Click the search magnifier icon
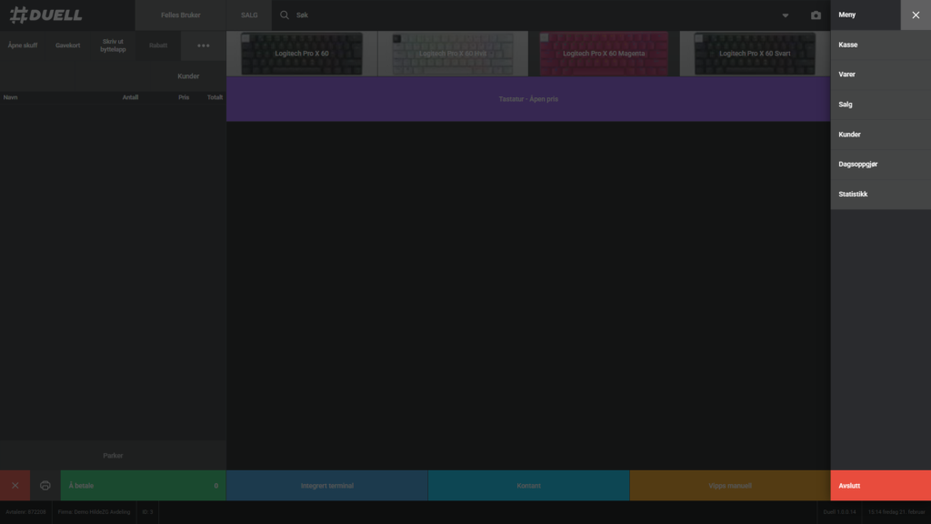This screenshot has height=524, width=931. (x=285, y=15)
